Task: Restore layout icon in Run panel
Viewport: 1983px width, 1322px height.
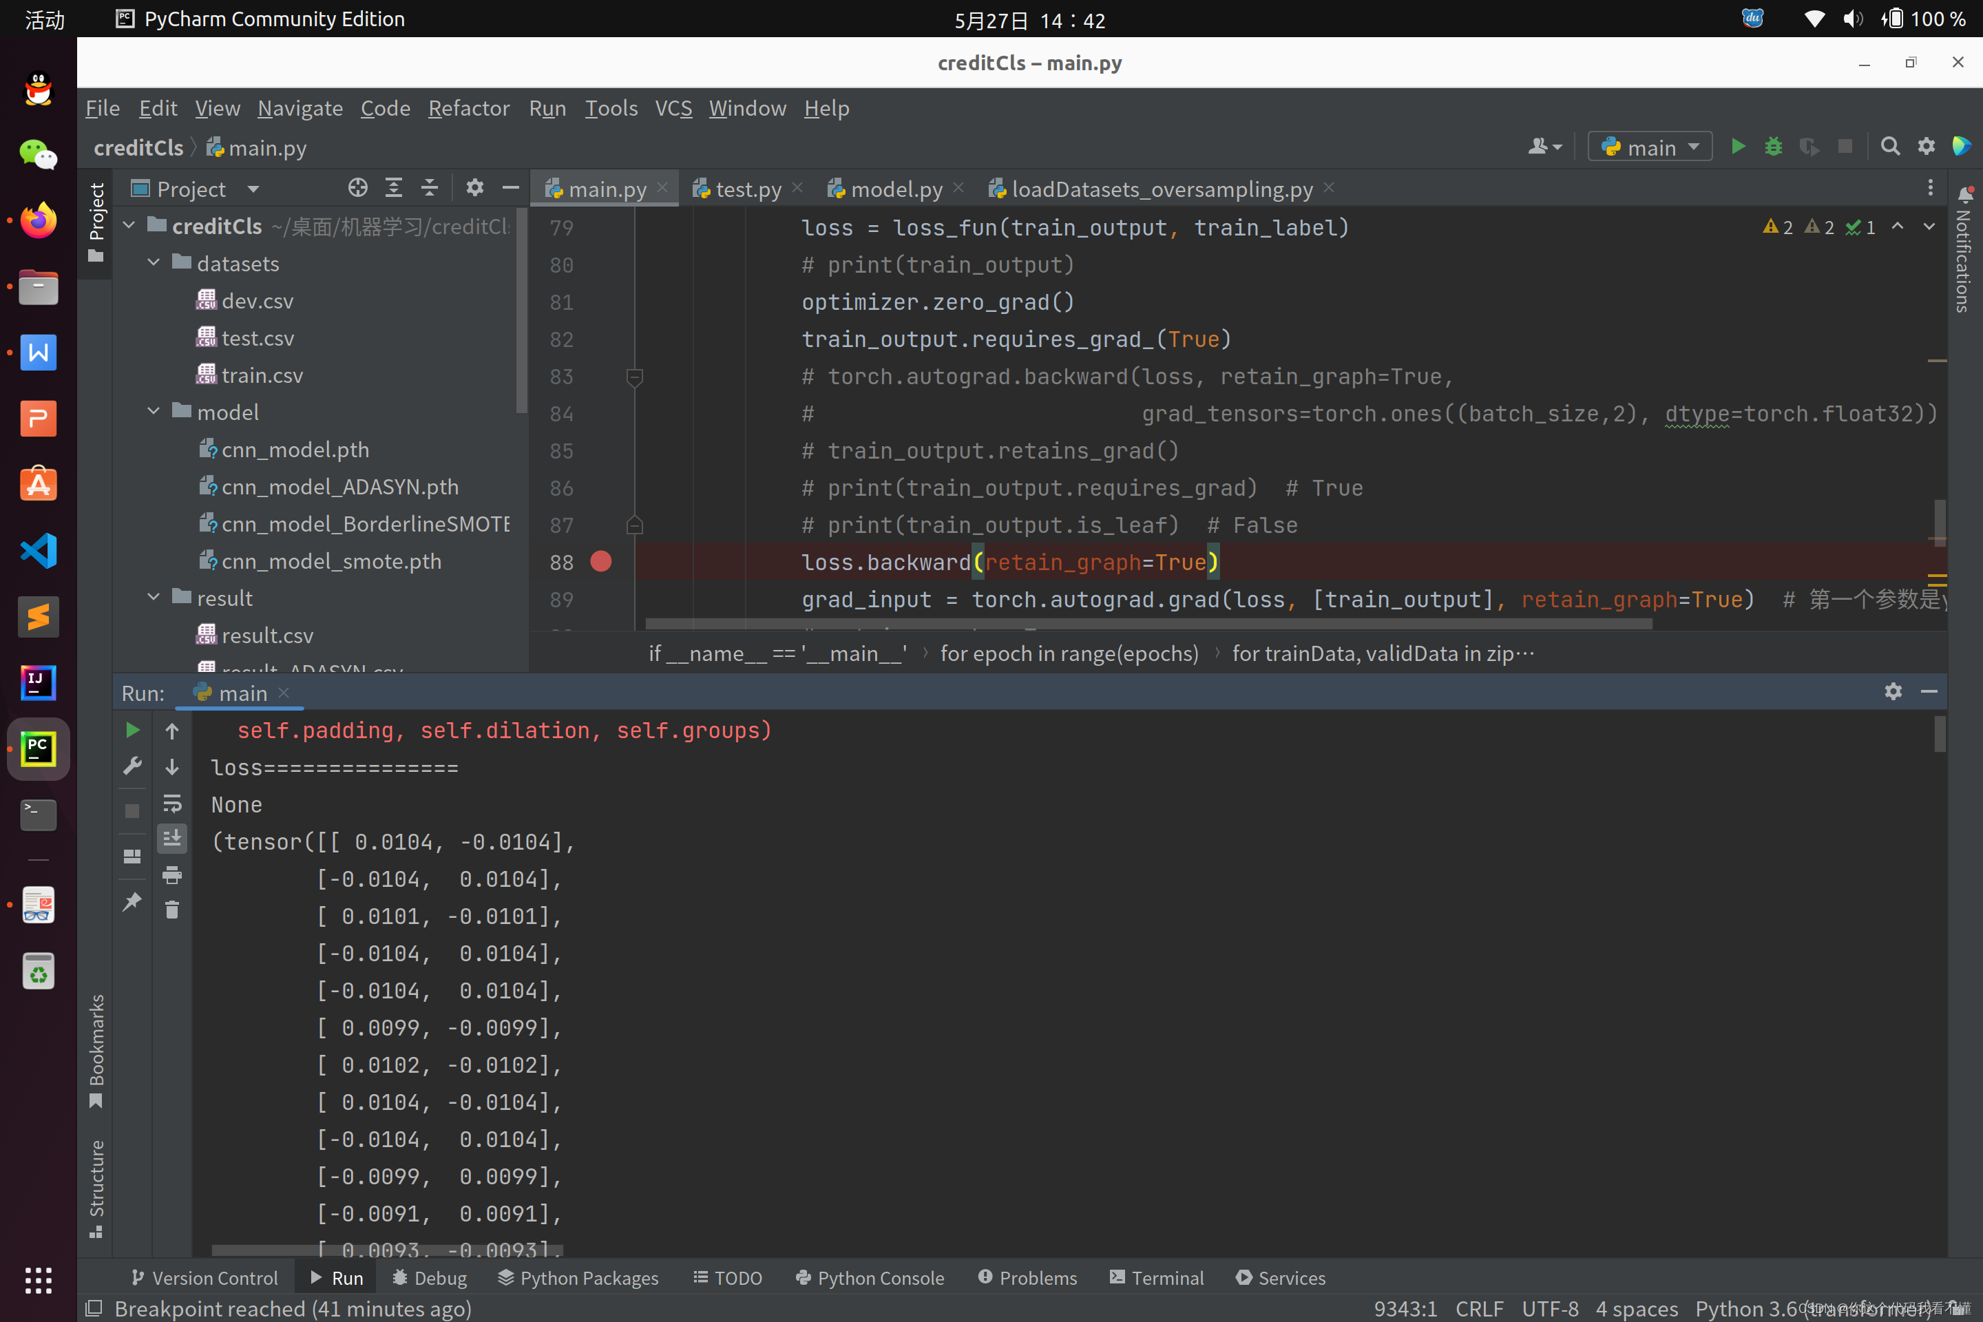Action: (x=132, y=857)
